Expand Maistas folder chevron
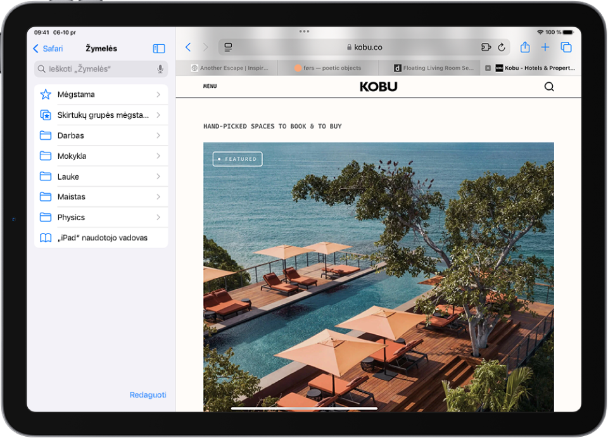The width and height of the screenshot is (608, 438). pyautogui.click(x=158, y=196)
